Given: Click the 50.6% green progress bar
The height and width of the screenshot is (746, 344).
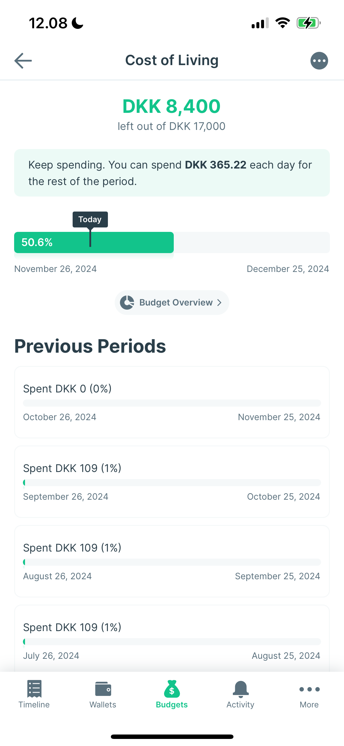Looking at the screenshot, I should [94, 242].
